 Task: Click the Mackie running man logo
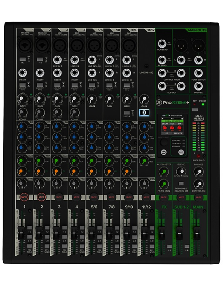click(x=160, y=103)
